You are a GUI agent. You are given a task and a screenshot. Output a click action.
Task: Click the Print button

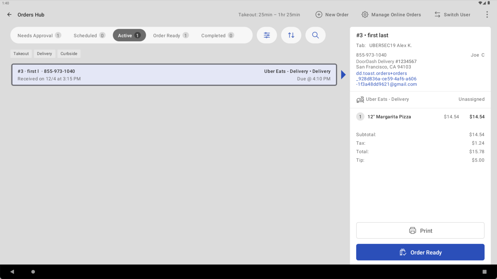click(x=420, y=230)
